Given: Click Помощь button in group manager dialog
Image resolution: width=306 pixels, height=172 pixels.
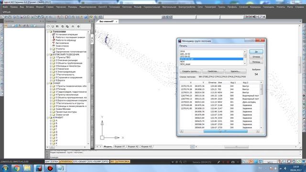Looking at the screenshot, I should (x=256, y=62).
